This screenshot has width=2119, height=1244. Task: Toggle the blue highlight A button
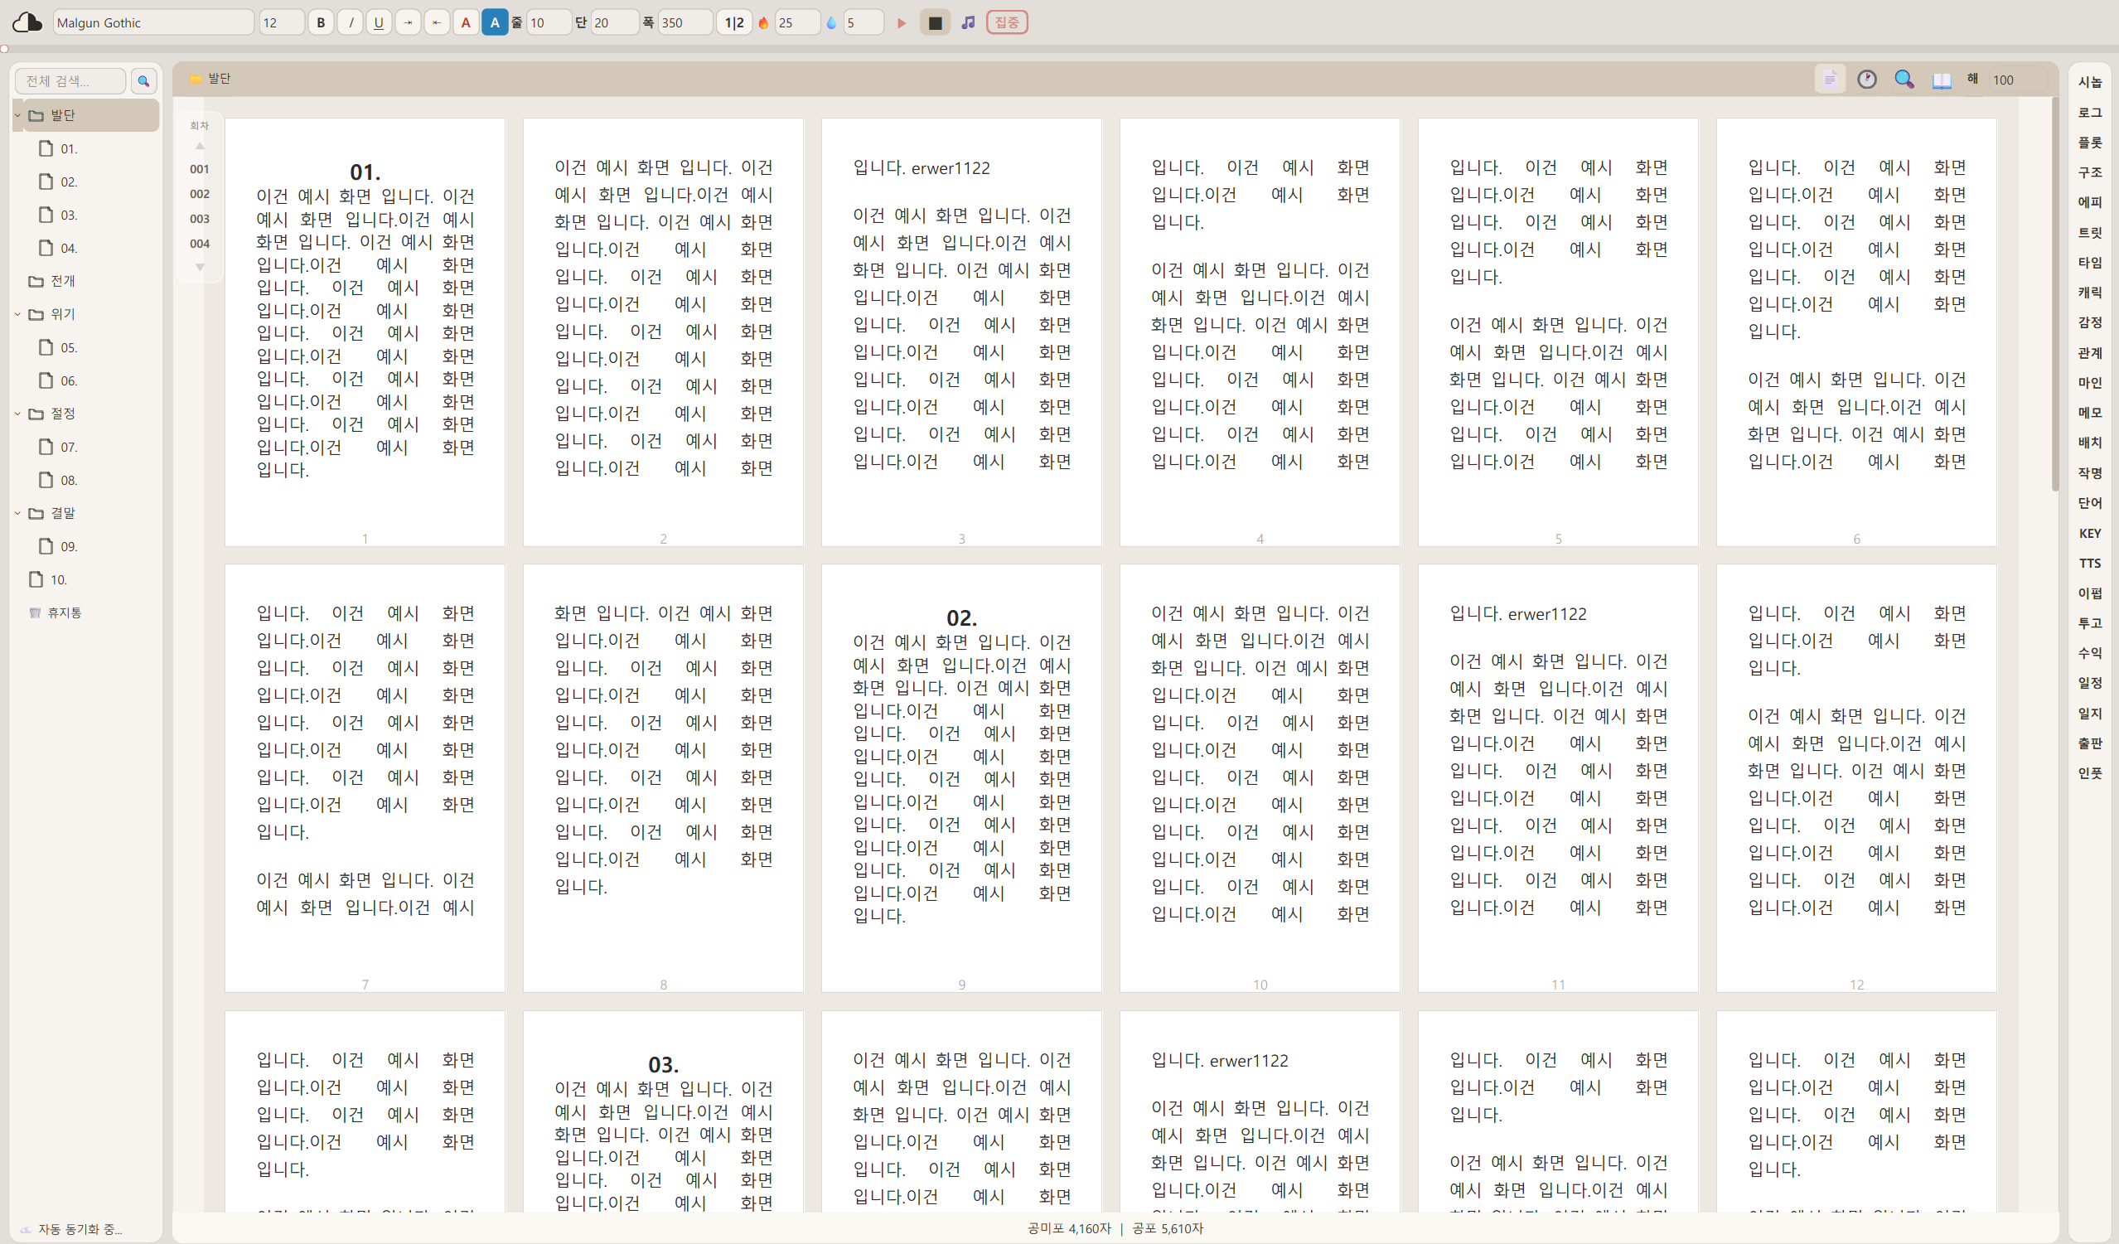coord(495,22)
